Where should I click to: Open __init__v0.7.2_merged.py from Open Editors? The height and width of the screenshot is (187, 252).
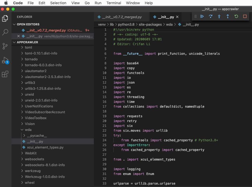click(53, 30)
